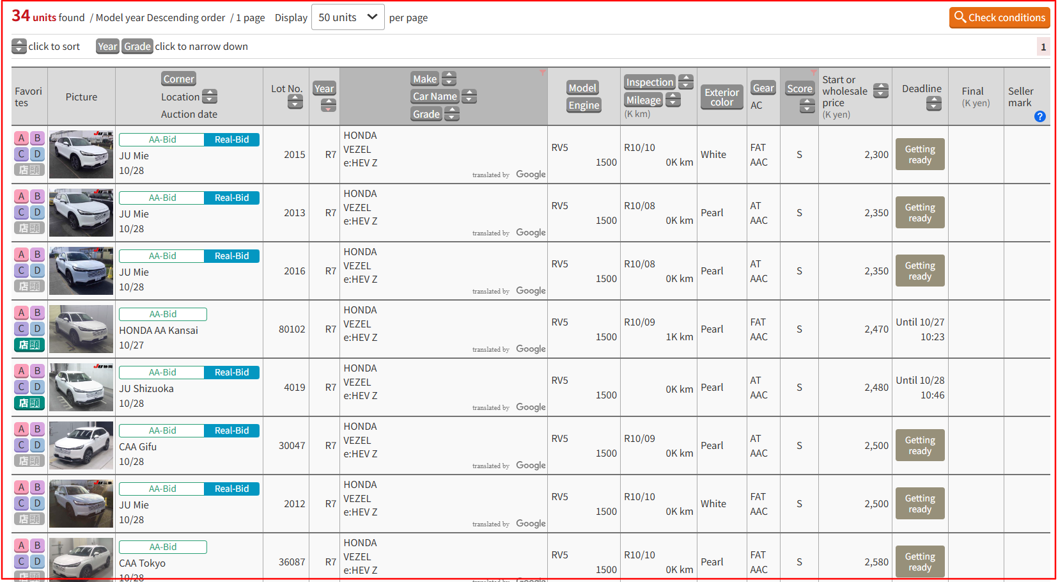Click the Grade narrow-down button
The height and width of the screenshot is (582, 1058).
click(x=137, y=46)
